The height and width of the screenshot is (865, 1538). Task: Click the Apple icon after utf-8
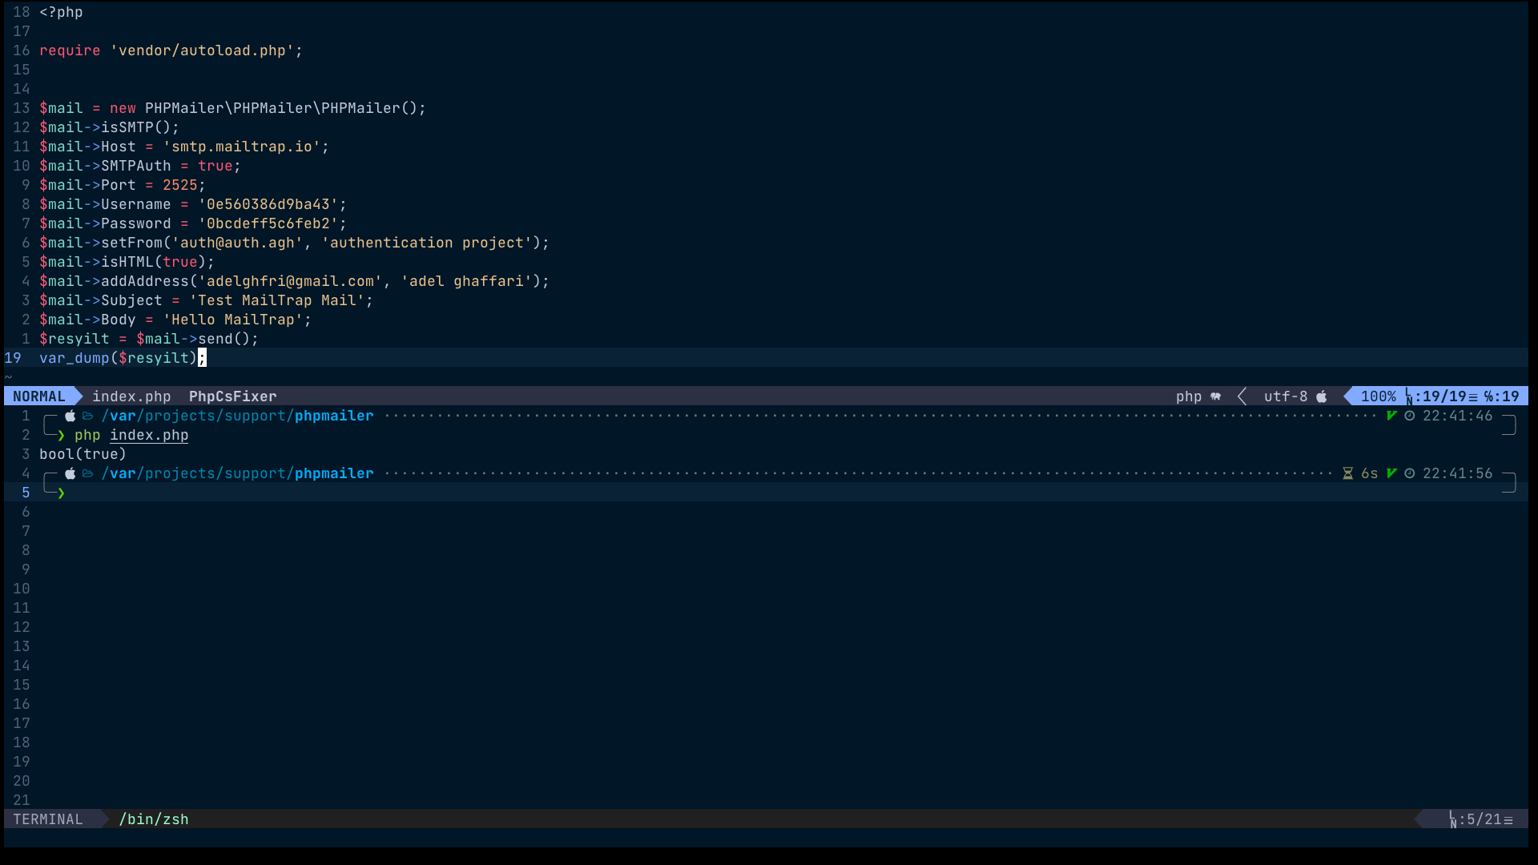coord(1322,396)
